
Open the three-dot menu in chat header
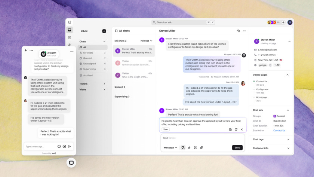coord(244,31)
